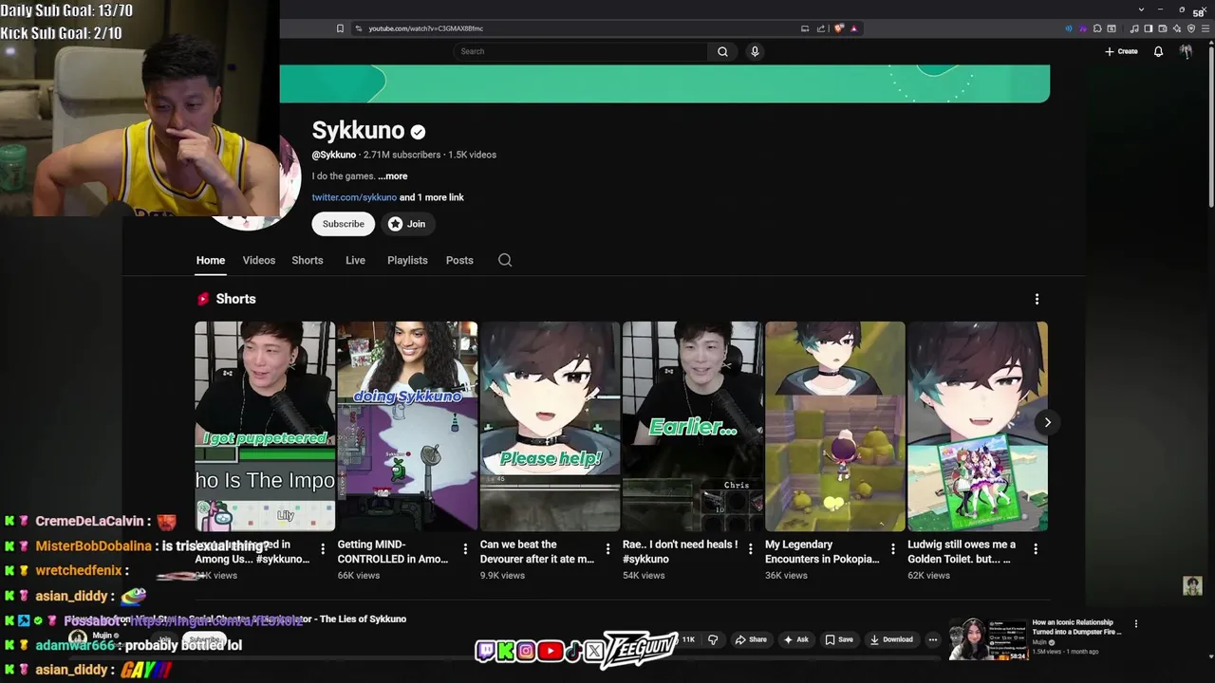Image resolution: width=1215 pixels, height=683 pixels.
Task: Dislike the video with thumbs-down
Action: (713, 639)
